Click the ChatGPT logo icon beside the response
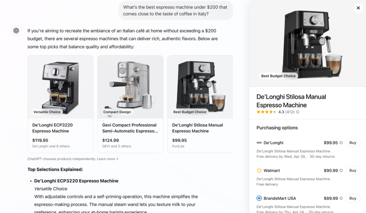The height and width of the screenshot is (213, 366). click(16, 31)
